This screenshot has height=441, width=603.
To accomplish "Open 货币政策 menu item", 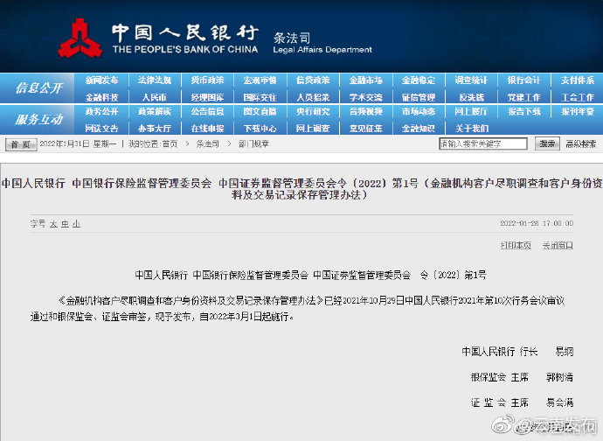I will [207, 80].
